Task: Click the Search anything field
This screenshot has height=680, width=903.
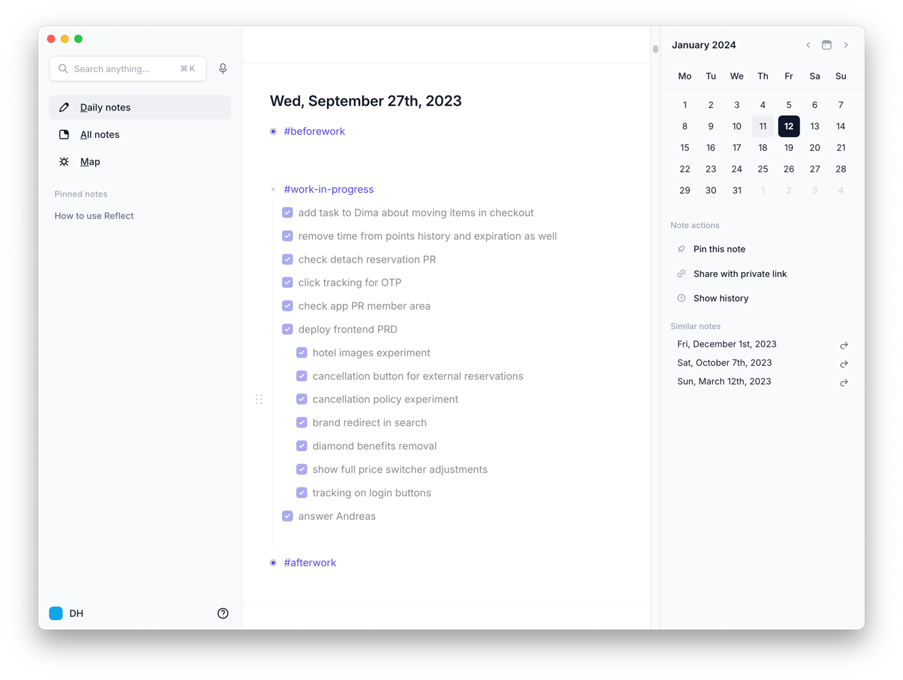Action: pyautogui.click(x=126, y=69)
